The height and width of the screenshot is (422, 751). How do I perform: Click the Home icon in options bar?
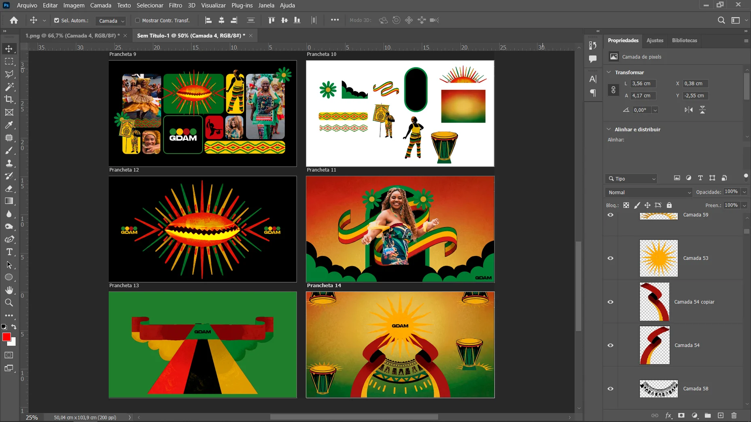click(x=14, y=20)
